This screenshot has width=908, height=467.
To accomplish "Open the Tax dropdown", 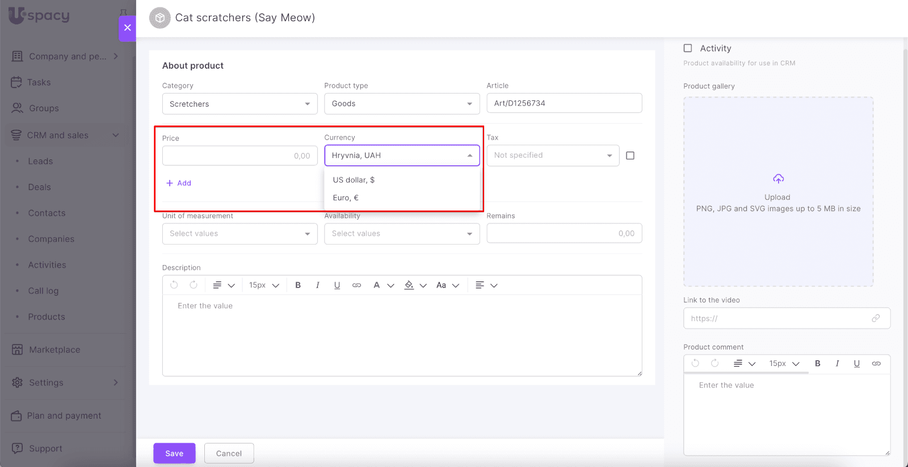I will 552,155.
